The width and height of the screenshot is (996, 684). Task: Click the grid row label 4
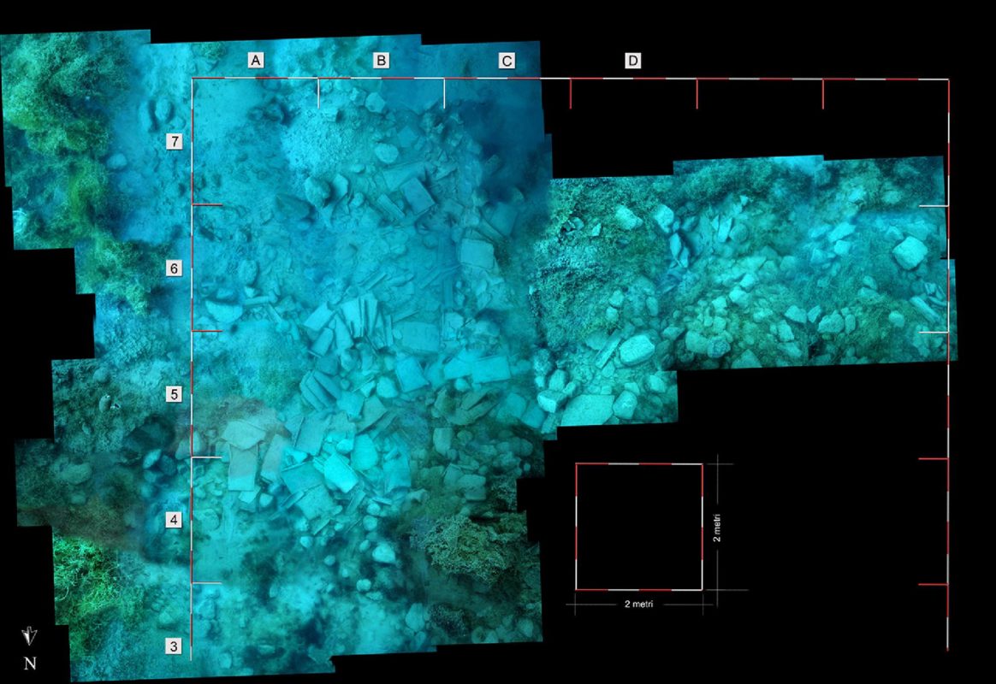click(175, 520)
